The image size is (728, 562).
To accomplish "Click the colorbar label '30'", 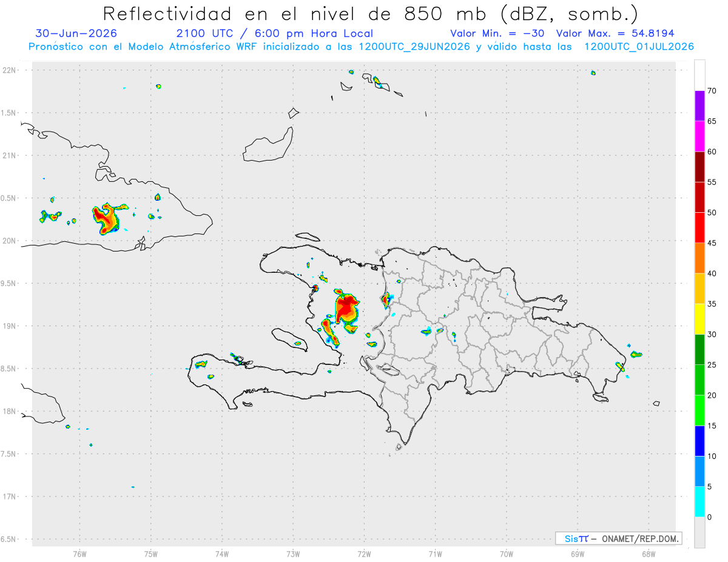I will [712, 335].
